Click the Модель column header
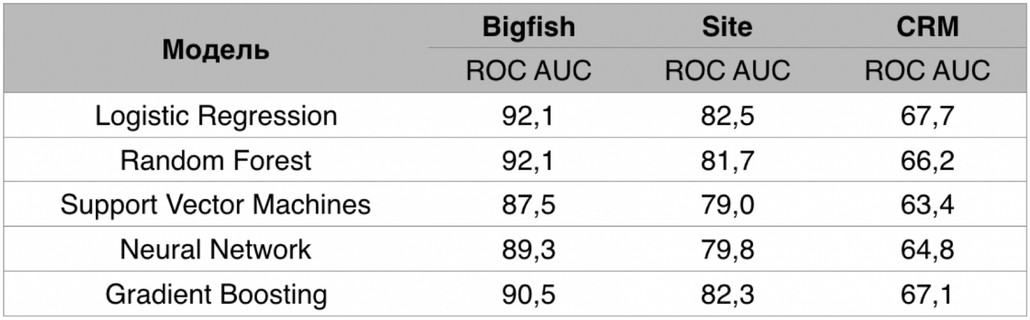The image size is (1030, 320). [x=216, y=49]
